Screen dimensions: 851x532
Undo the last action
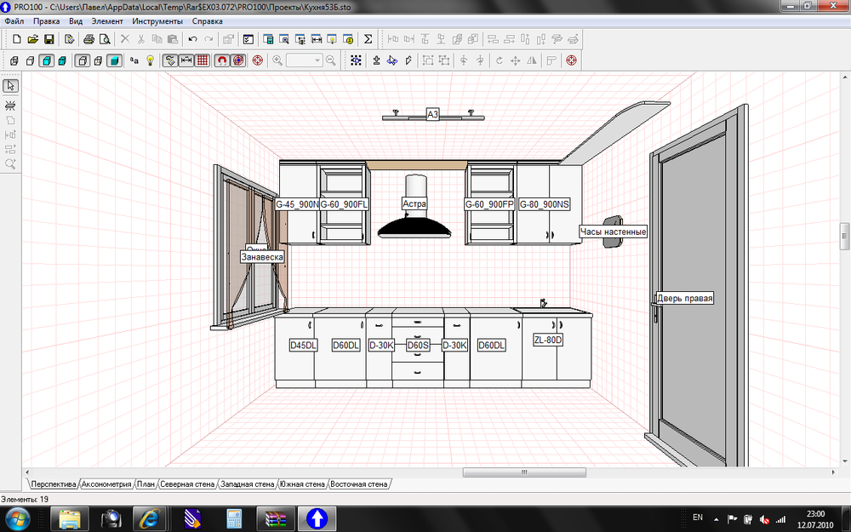[x=192, y=39]
